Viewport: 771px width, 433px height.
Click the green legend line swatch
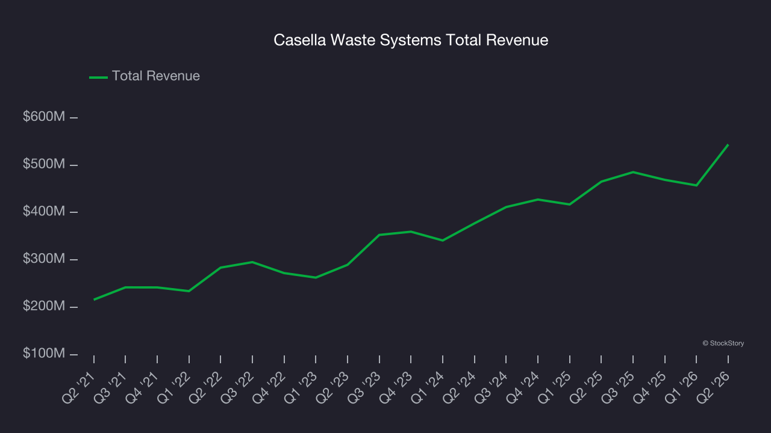(98, 77)
